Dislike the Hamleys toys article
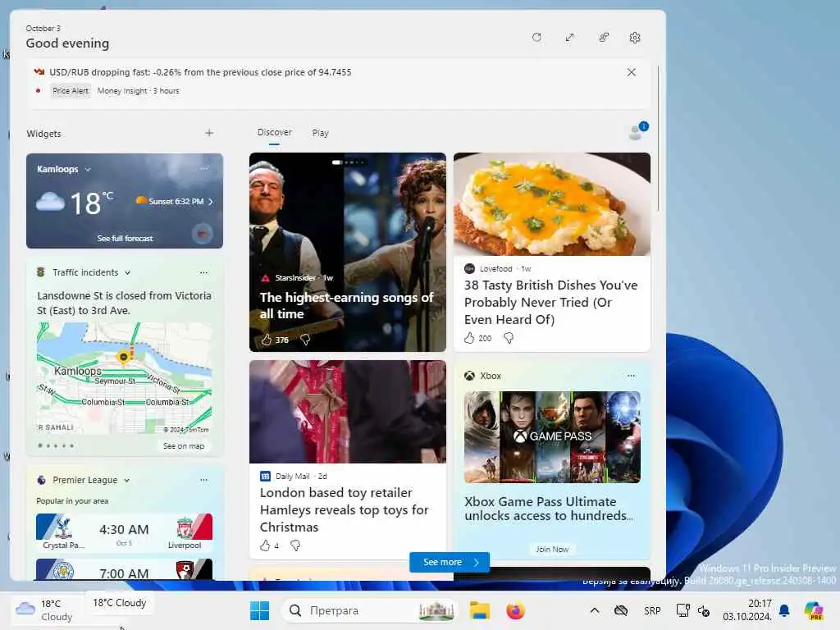This screenshot has width=840, height=630. pos(295,546)
